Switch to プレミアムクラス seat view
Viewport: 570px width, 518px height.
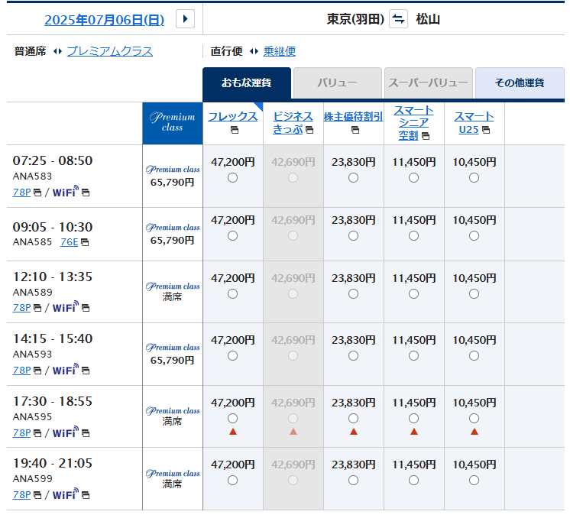[x=110, y=51]
